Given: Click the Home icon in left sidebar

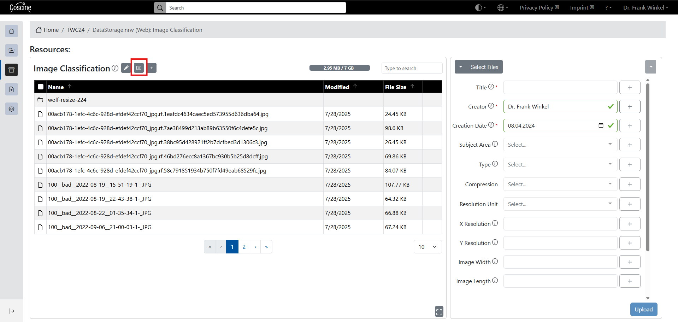Looking at the screenshot, I should click(11, 31).
